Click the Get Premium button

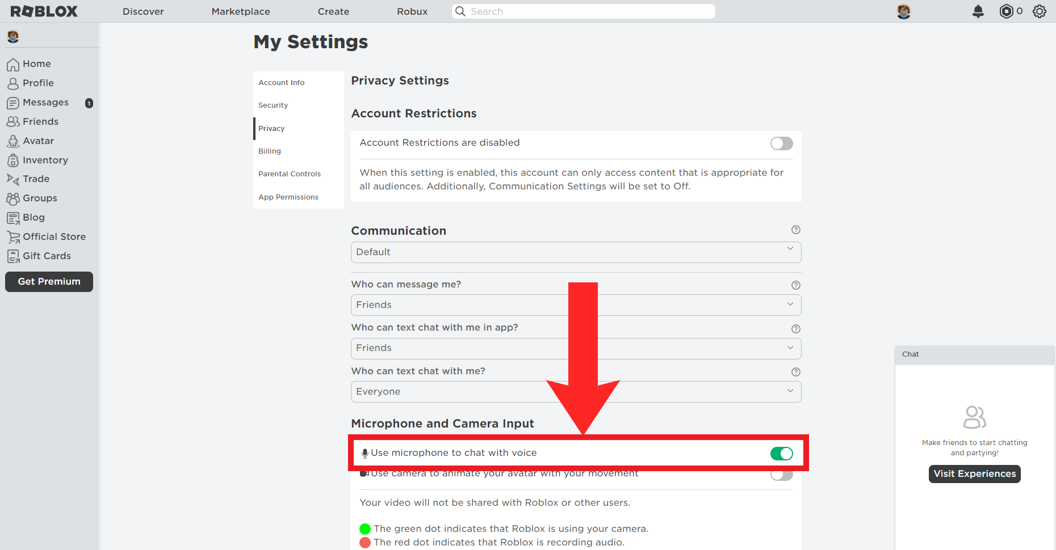(49, 282)
